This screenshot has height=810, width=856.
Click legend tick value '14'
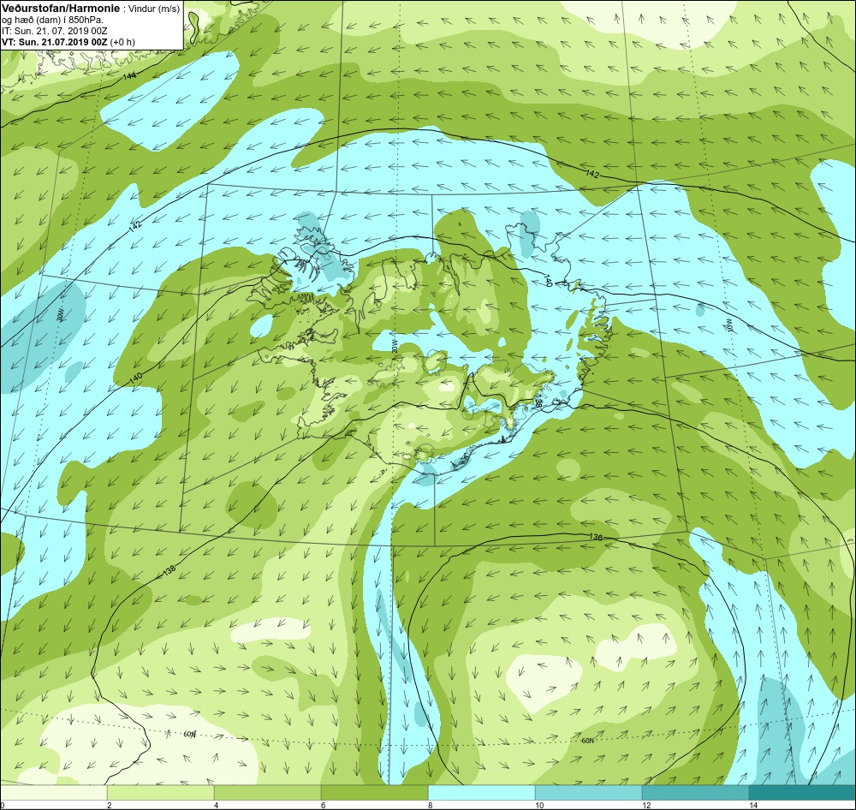tap(752, 805)
